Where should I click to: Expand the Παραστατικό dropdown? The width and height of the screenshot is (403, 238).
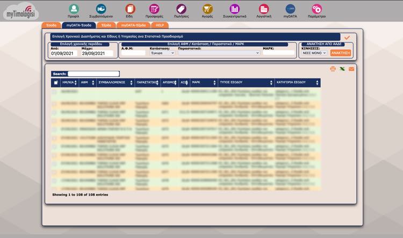219,53
